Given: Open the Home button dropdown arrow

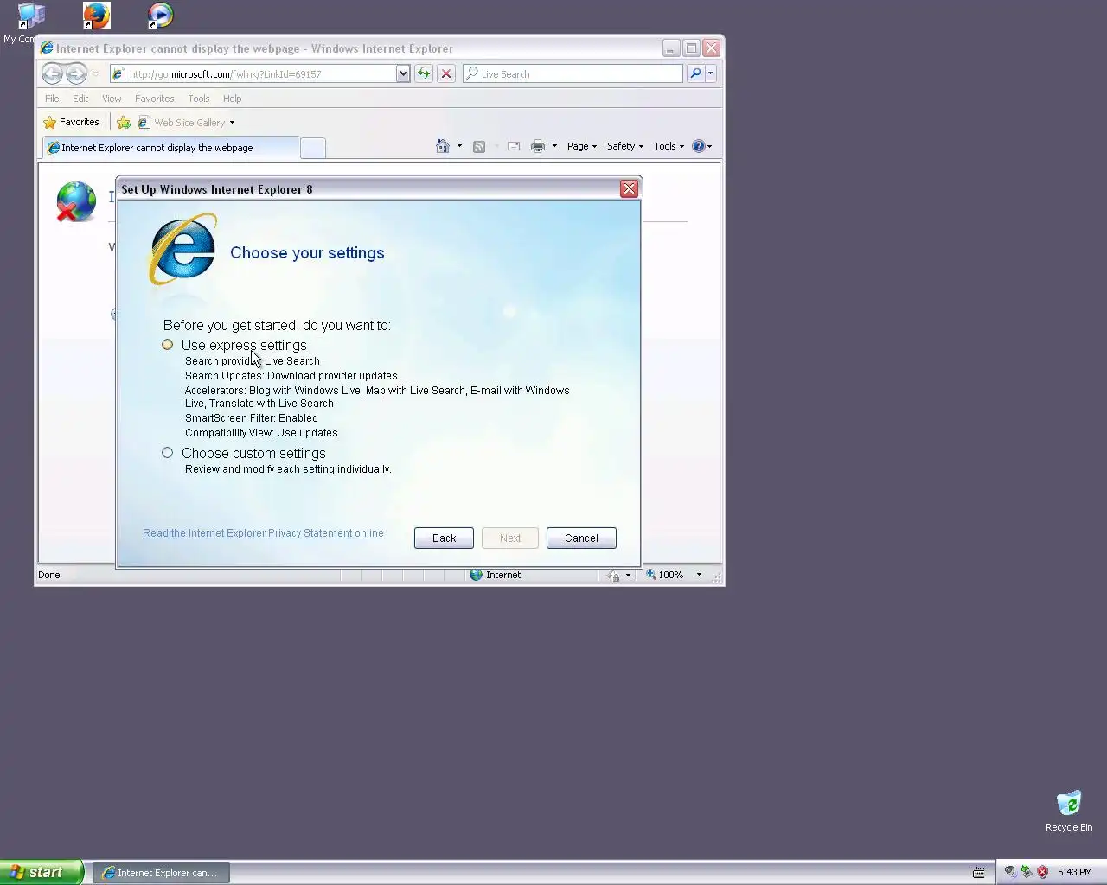Looking at the screenshot, I should coord(459,146).
